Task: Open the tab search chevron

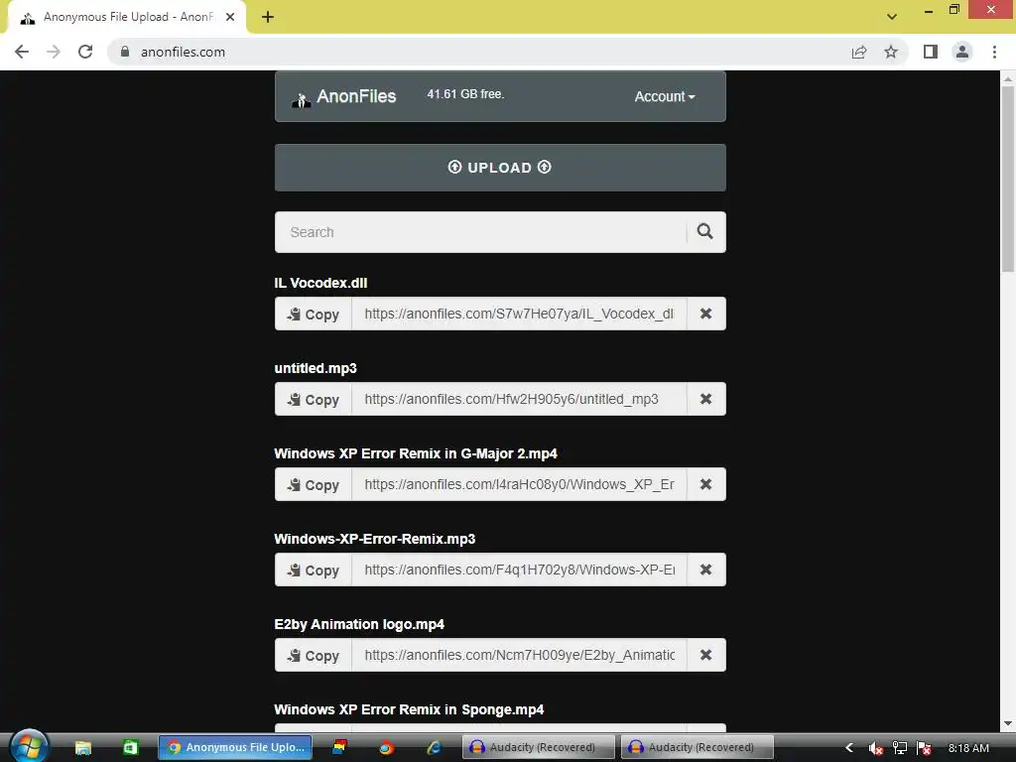Action: coord(892,17)
